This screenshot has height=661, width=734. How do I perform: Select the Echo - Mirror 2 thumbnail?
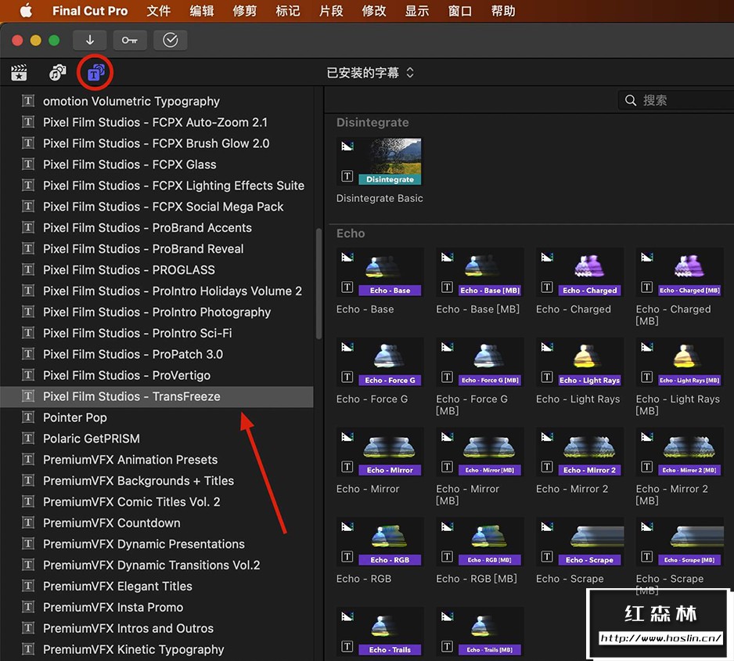tap(580, 452)
